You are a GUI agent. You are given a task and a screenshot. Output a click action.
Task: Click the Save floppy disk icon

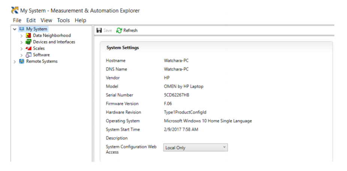point(99,30)
